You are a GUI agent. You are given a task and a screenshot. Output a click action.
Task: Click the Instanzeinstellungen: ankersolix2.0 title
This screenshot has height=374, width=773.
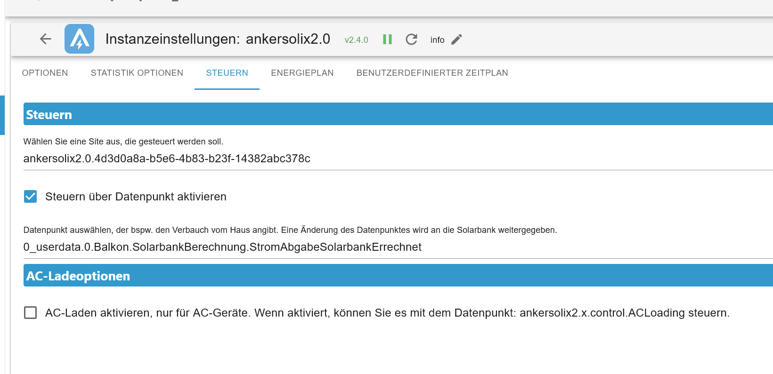point(218,39)
